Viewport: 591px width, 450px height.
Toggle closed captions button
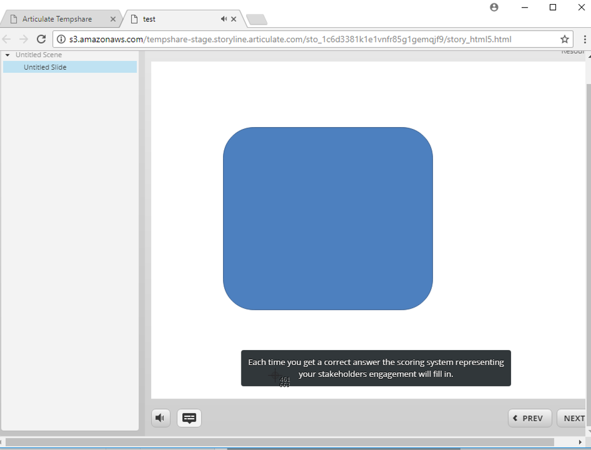(189, 418)
